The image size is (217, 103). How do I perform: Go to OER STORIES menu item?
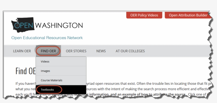pos(76,51)
